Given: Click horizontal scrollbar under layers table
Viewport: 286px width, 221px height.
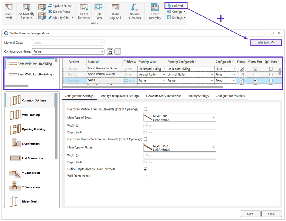Looking at the screenshot, I should pos(143,87).
